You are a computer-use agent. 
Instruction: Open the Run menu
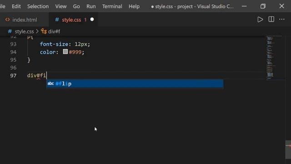[91, 6]
